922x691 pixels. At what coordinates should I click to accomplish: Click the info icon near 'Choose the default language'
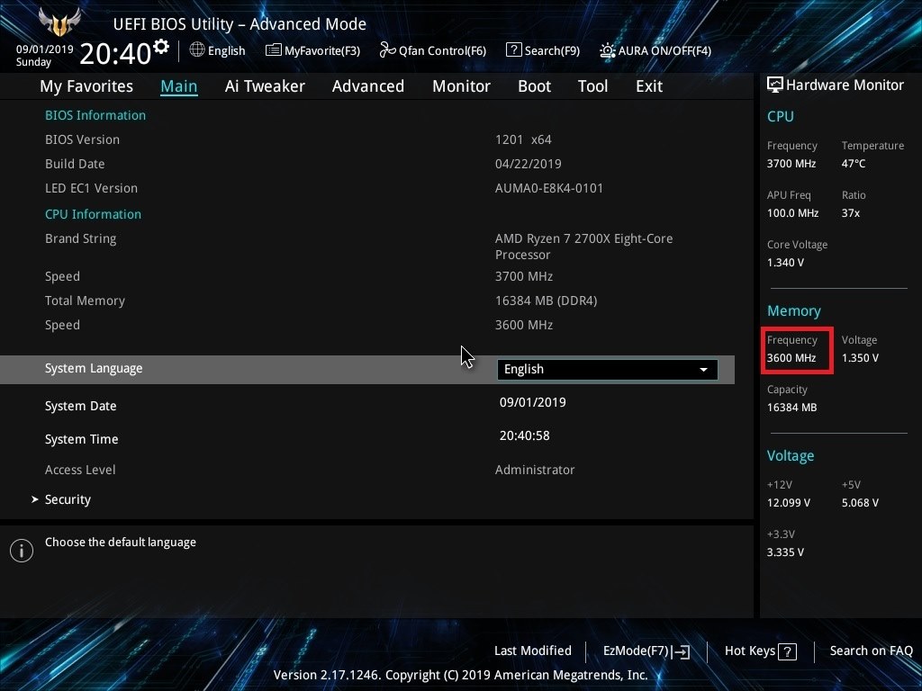[21, 550]
